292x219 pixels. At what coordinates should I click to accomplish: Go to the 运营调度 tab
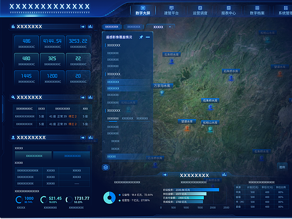[x=200, y=11]
